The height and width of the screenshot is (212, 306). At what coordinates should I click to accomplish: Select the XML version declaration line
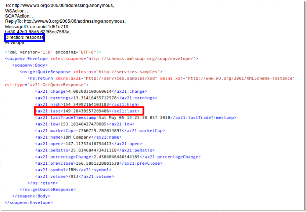point(53,52)
